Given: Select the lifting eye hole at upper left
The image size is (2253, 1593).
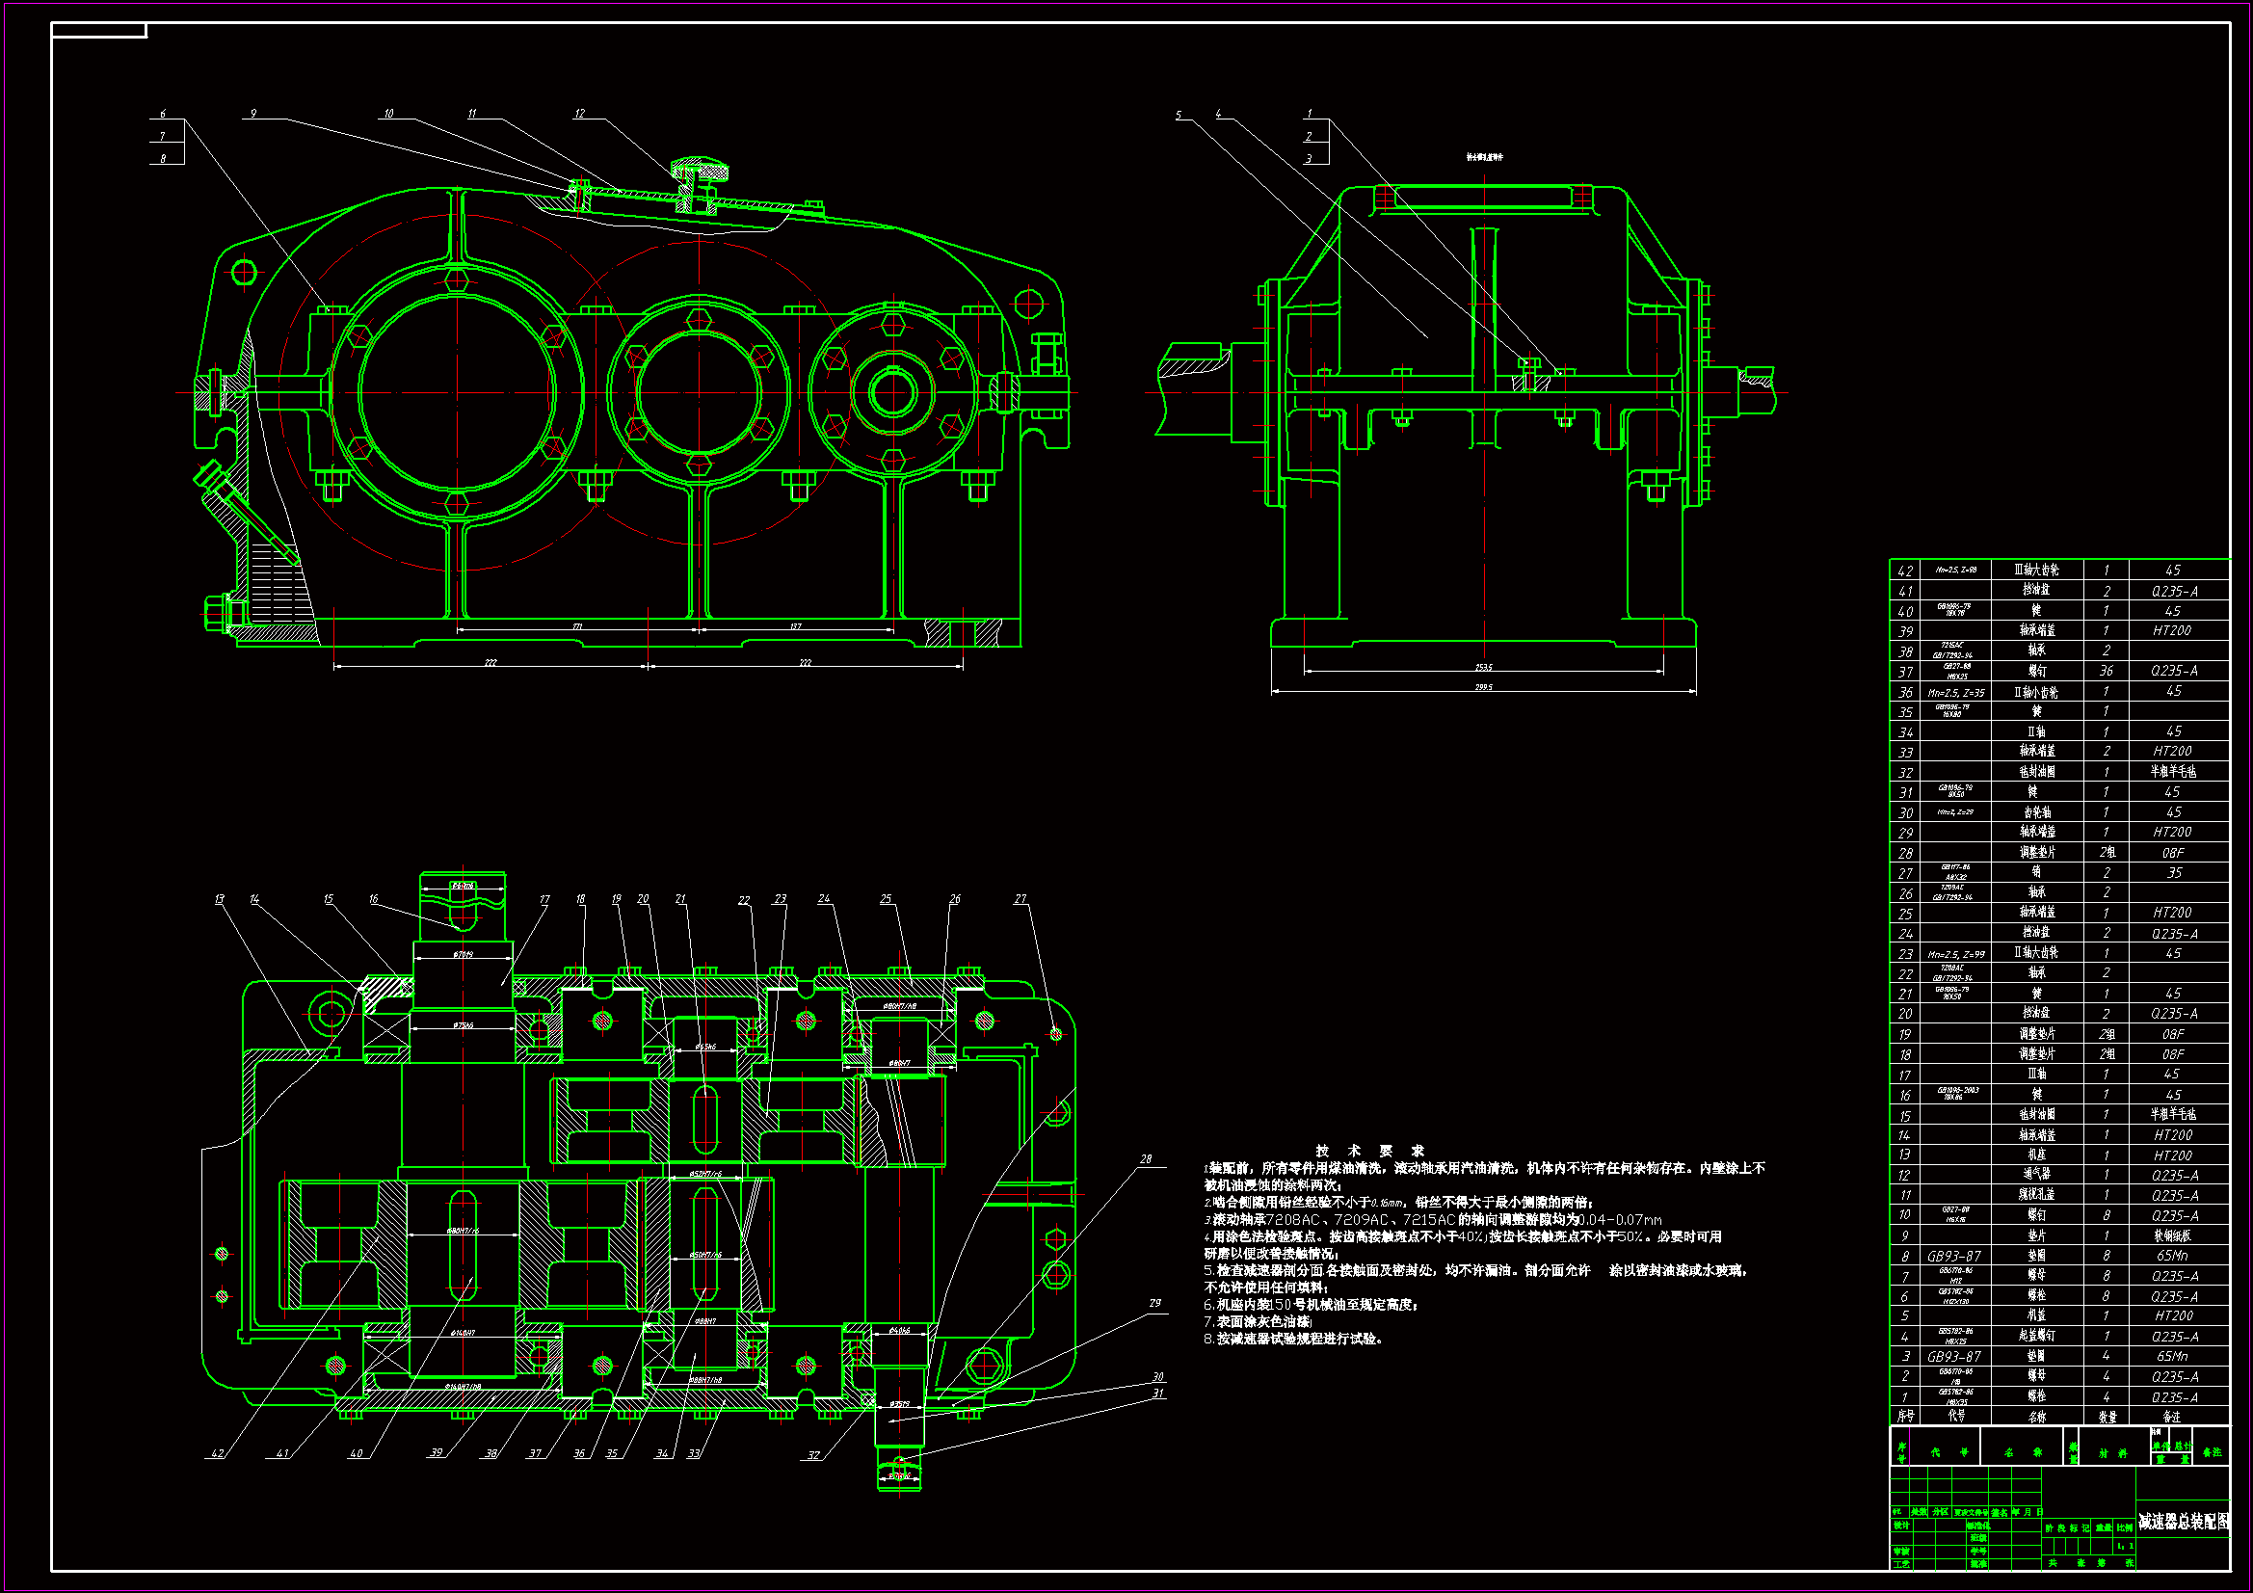Looking at the screenshot, I should coord(244,272).
